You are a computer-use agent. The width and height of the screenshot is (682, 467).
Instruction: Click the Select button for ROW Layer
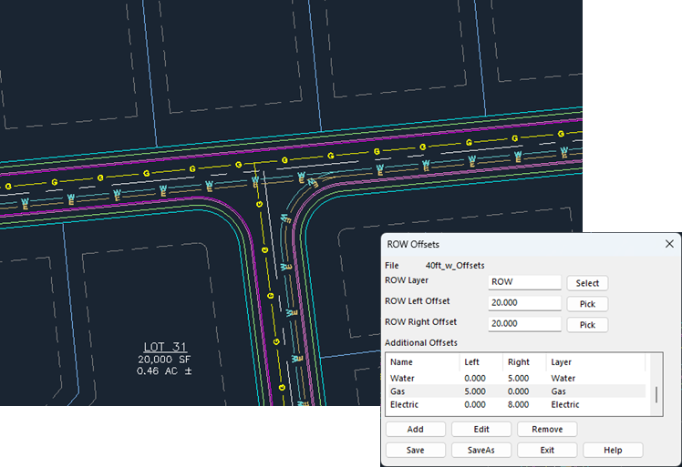coord(587,283)
